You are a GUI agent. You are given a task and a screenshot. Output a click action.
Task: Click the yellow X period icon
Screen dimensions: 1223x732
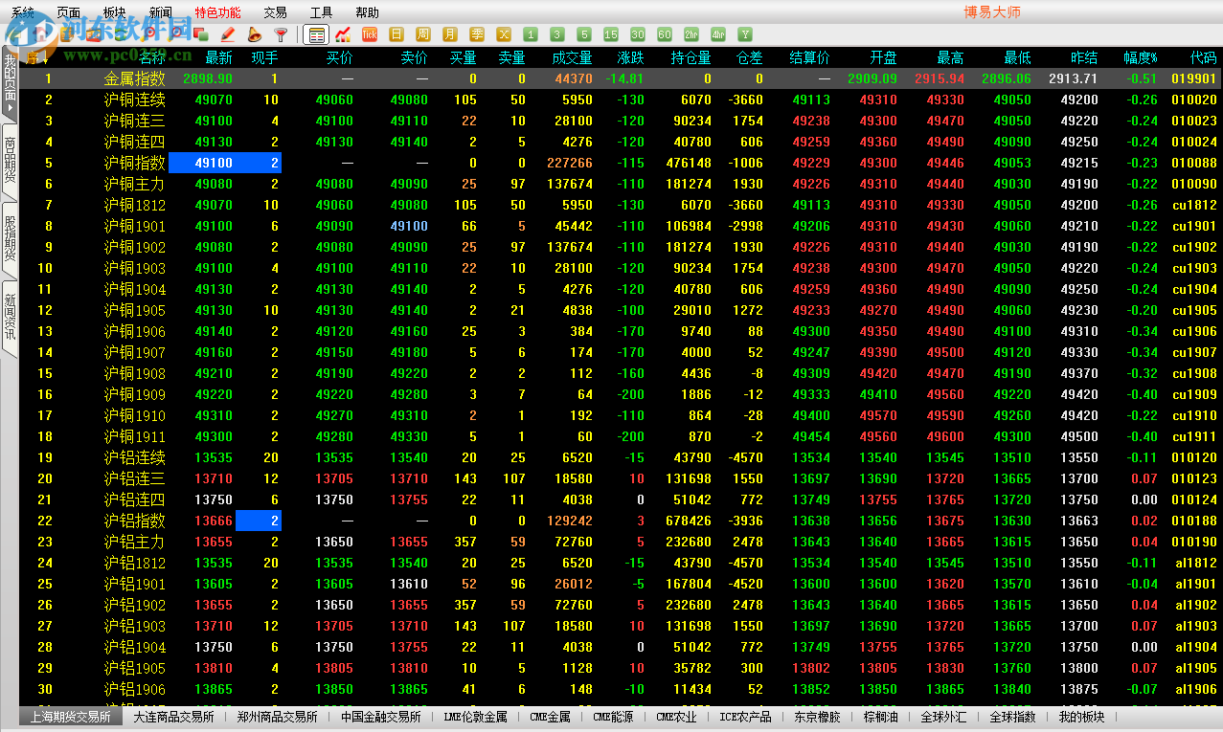[504, 34]
